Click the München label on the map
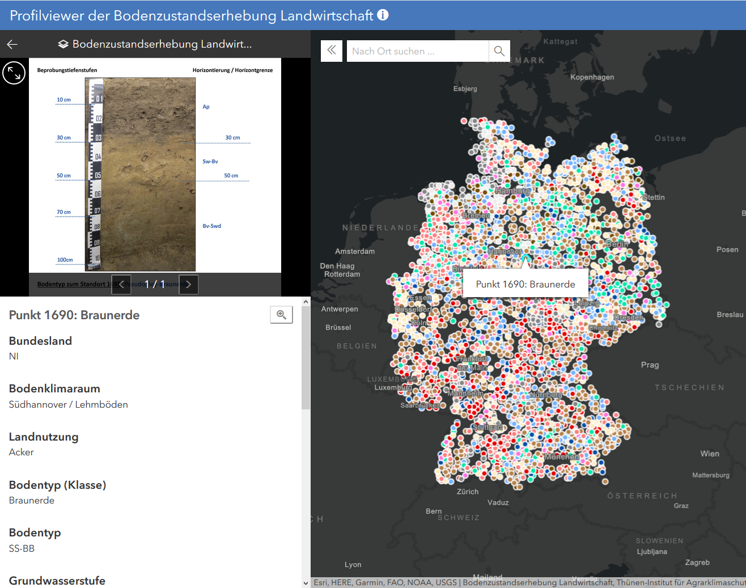This screenshot has height=588, width=746. (561, 456)
